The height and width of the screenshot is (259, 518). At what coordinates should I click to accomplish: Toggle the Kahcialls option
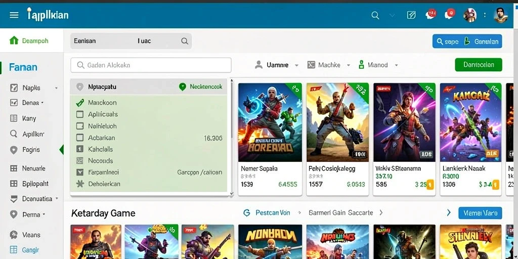coord(79,149)
